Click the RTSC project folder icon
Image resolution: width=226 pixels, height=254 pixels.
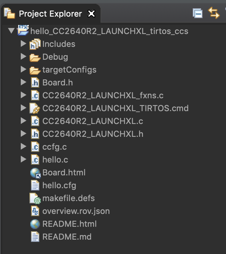23,30
